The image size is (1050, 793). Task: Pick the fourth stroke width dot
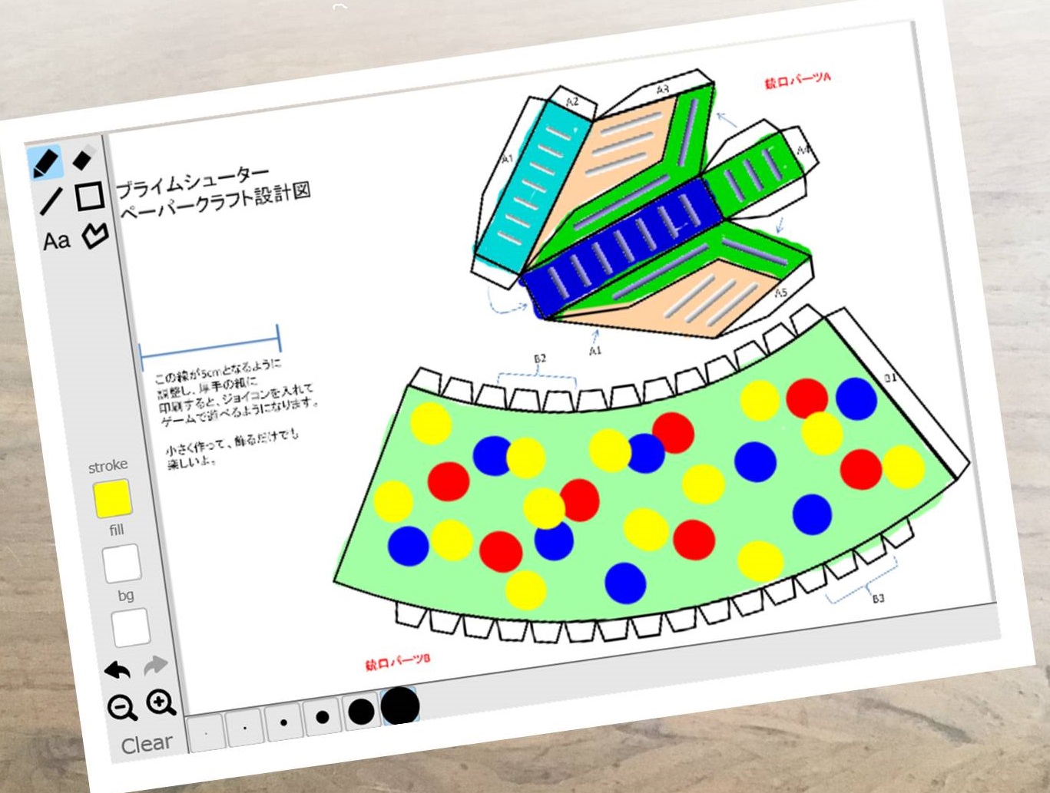pos(323,718)
